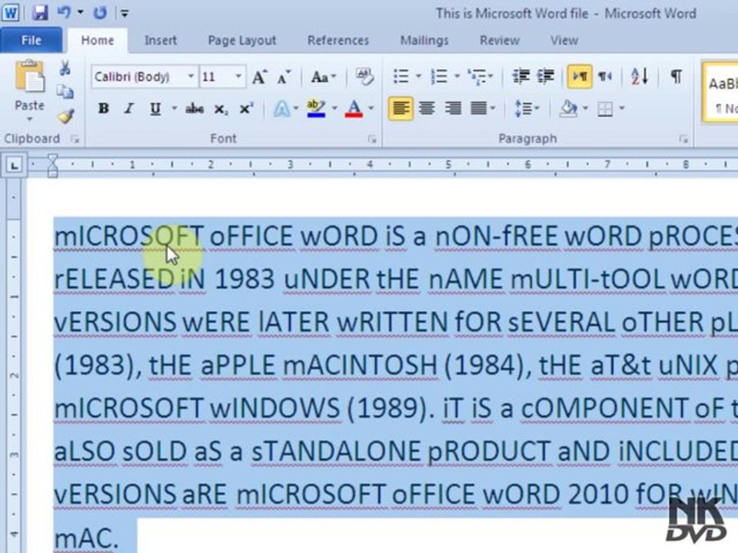Click the Cut scissors icon
The image size is (738, 553).
click(x=65, y=68)
